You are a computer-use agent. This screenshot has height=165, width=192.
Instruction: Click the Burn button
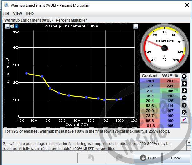tap(148, 158)
